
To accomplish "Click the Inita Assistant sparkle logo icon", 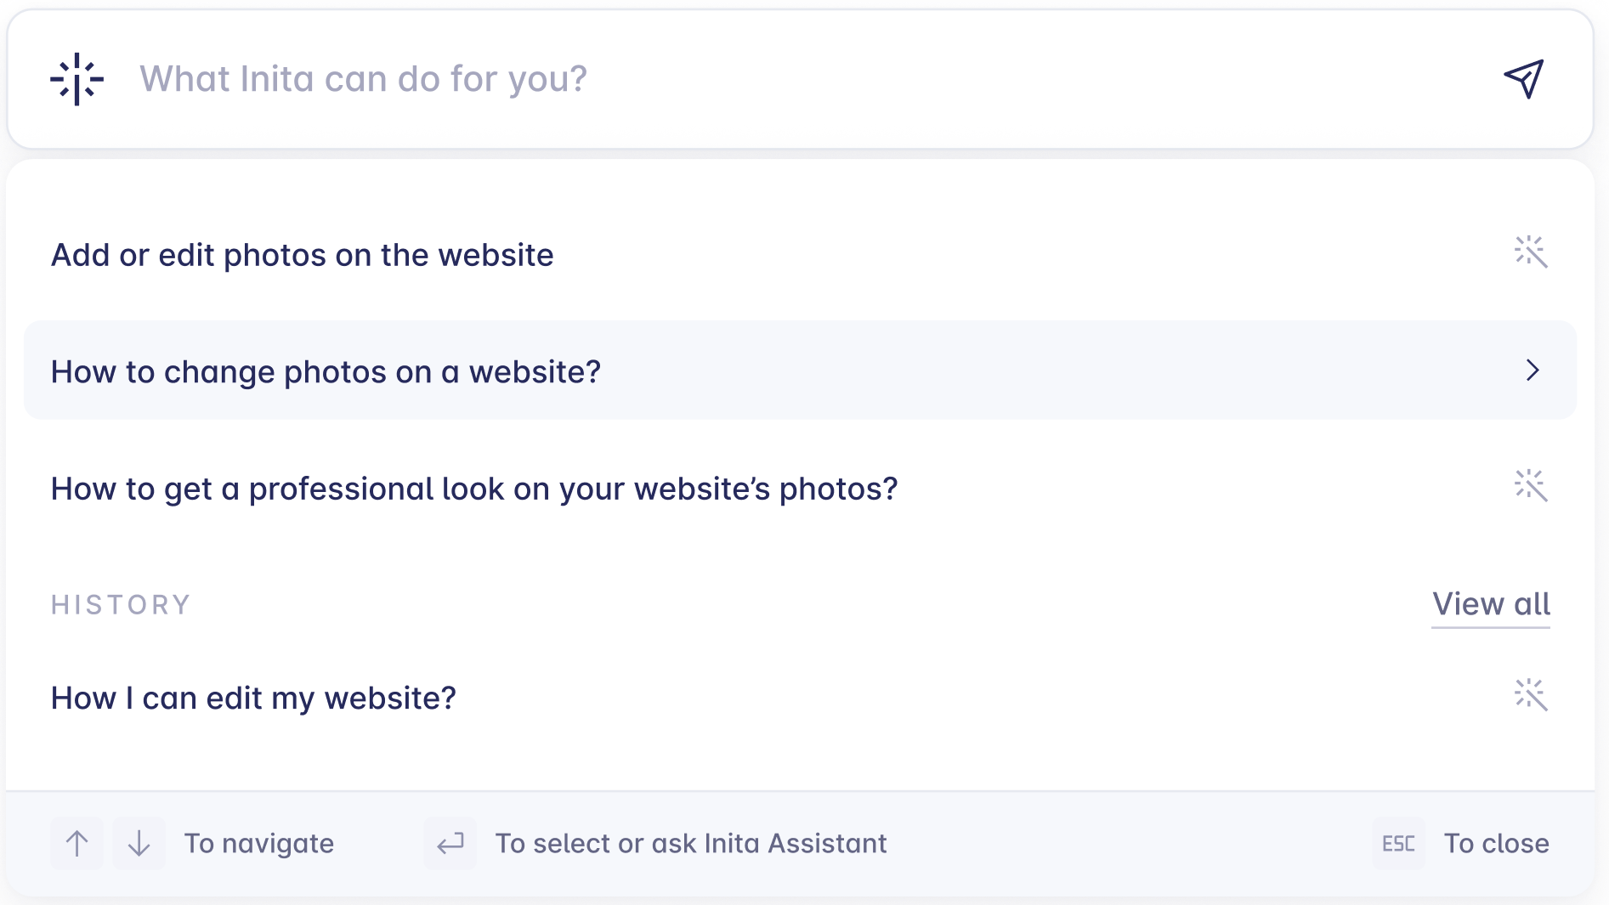I will (x=77, y=78).
